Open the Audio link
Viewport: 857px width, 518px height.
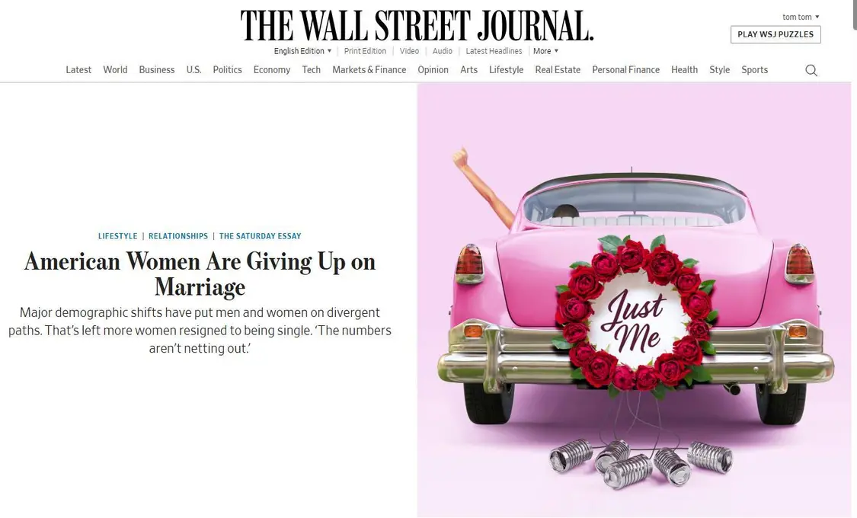coord(442,51)
